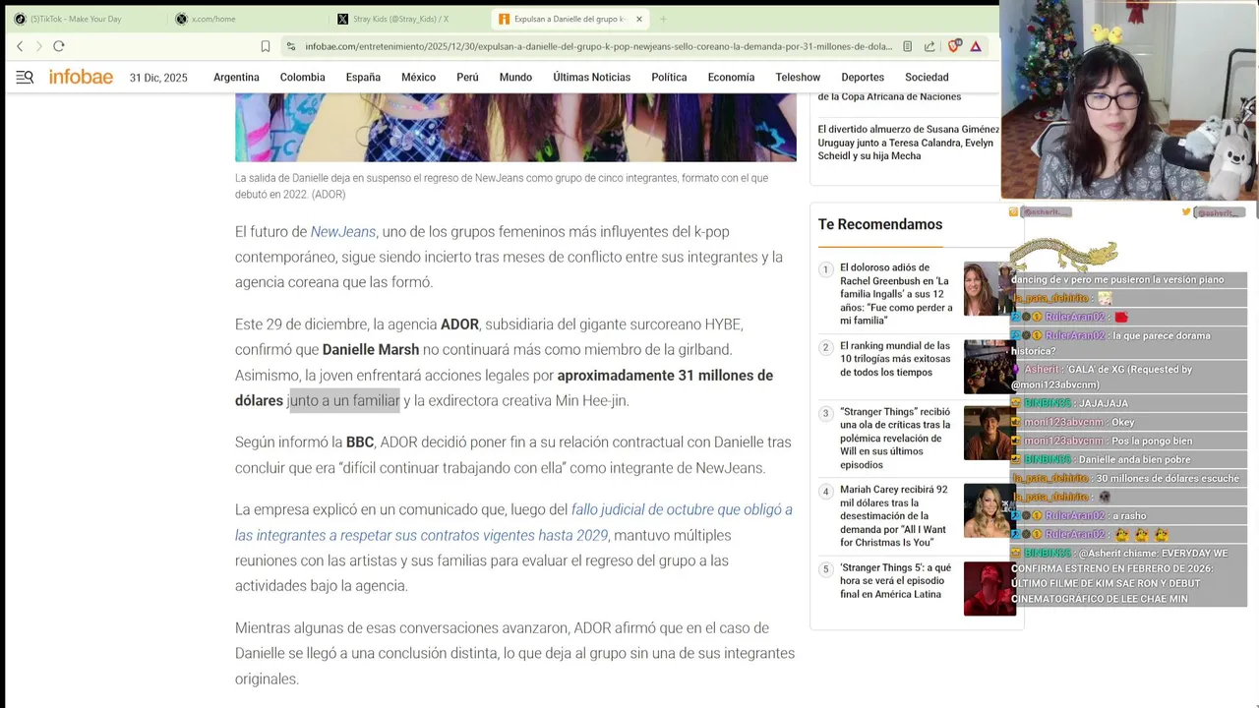Viewport: 1259px width, 708px height.
Task: Click the Stranger Things 5 red thumbnail
Action: [989, 588]
